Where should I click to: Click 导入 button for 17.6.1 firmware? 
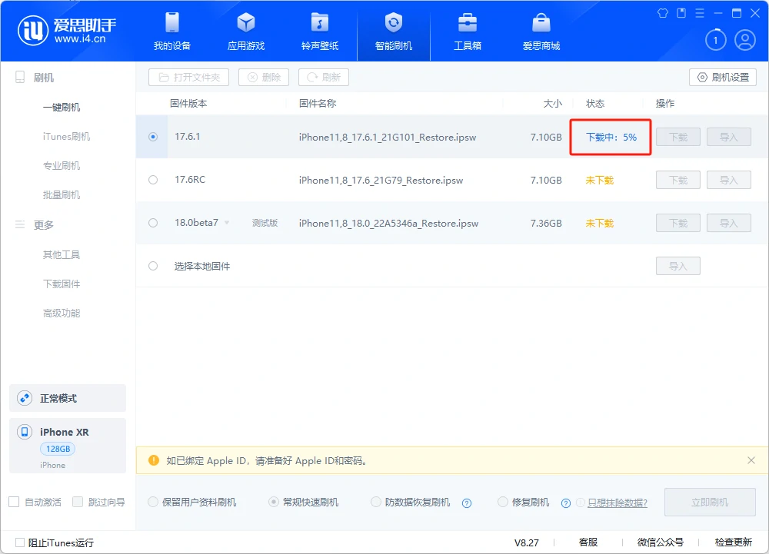729,137
